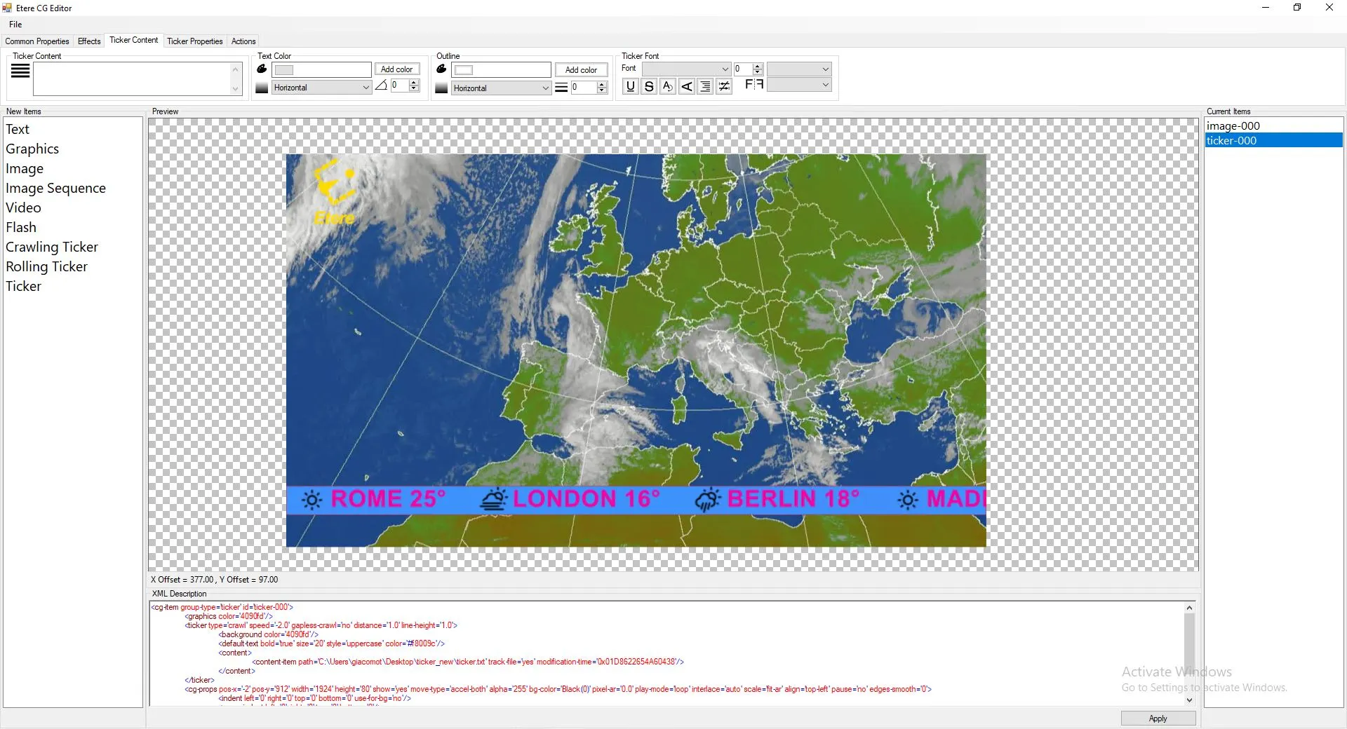Click the right-align text icon in Ticker Font
Screen dimensions: 1347x729
[x=706, y=86]
